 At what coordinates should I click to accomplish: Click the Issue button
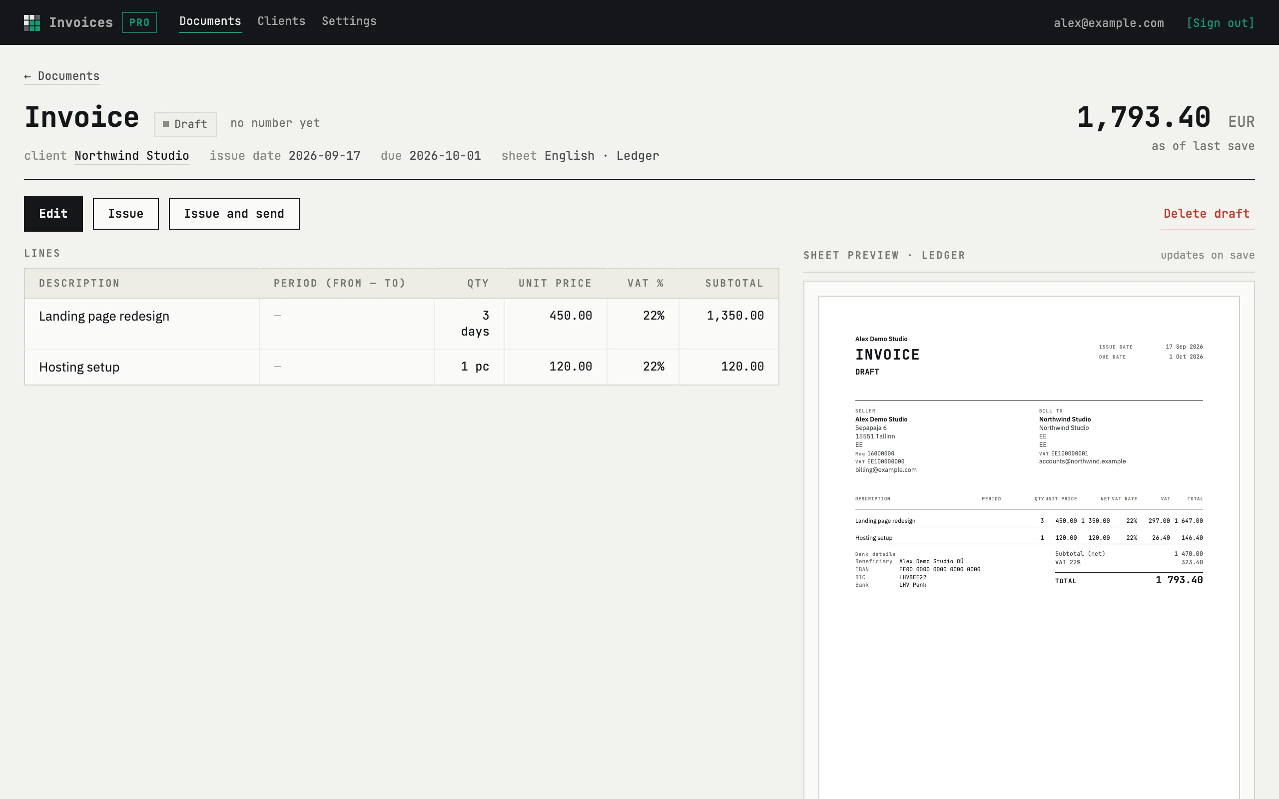pyautogui.click(x=126, y=214)
